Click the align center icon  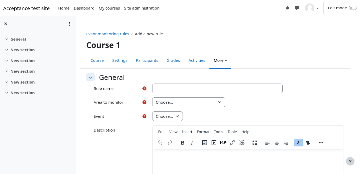click(277, 143)
